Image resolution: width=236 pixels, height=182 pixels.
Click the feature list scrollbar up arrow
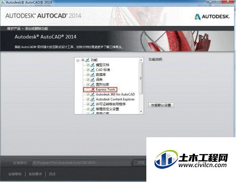141,60
